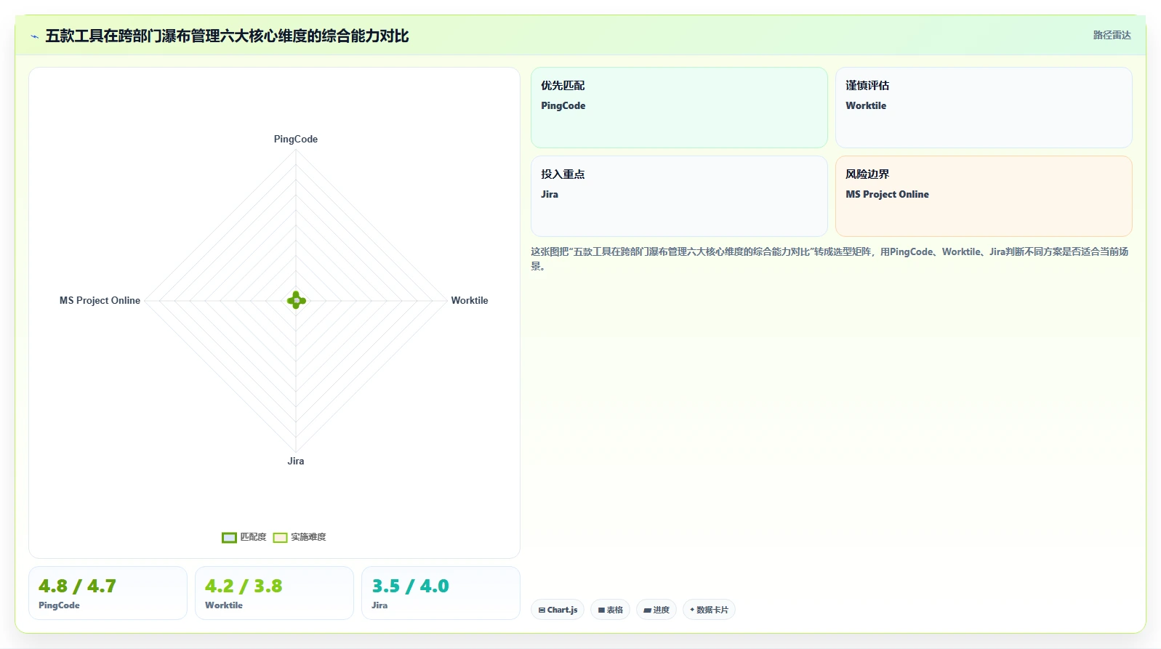Click the small icon before the chart title
The height and width of the screenshot is (649, 1161).
point(34,36)
